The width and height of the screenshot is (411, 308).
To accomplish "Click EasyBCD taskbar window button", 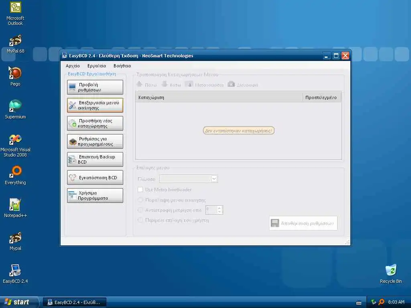I will pyautogui.click(x=75, y=302).
